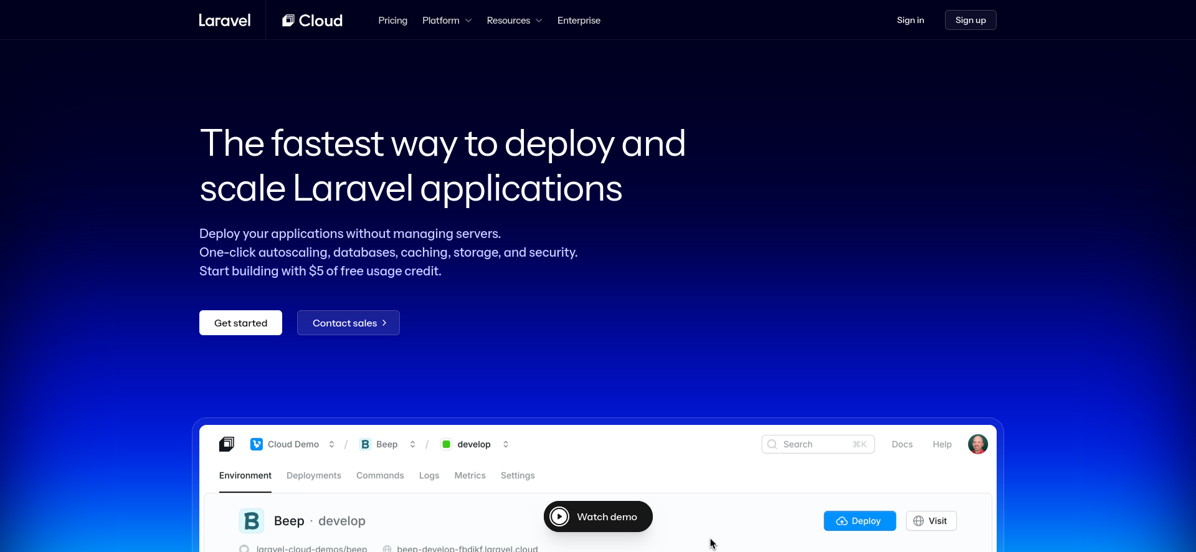The image size is (1196, 552).
Task: Click the Visit button
Action: [931, 521]
